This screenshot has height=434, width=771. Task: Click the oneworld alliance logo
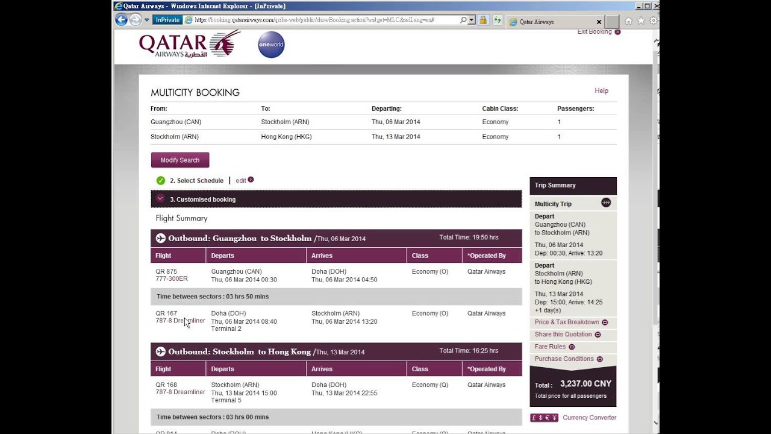pyautogui.click(x=271, y=45)
